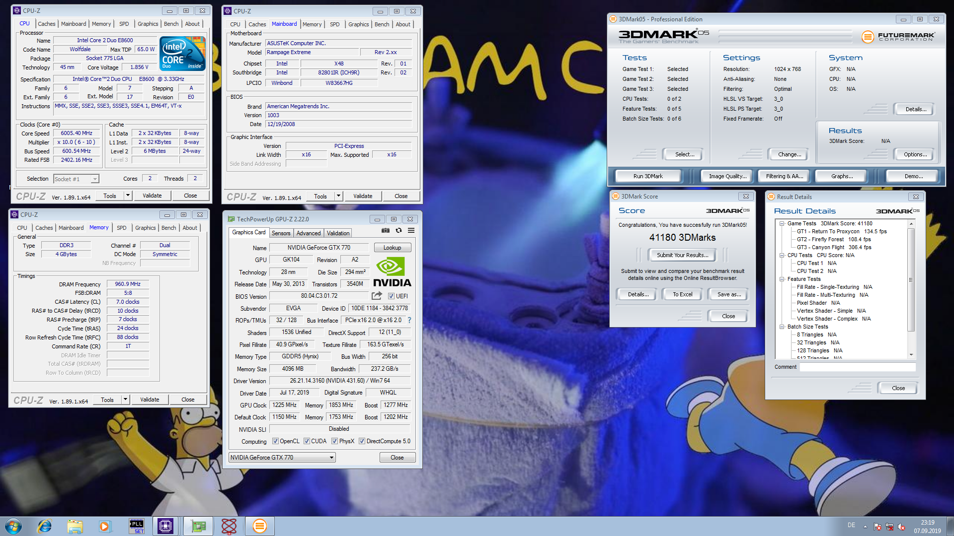Click GPU-Z screenshot camera icon

click(386, 230)
